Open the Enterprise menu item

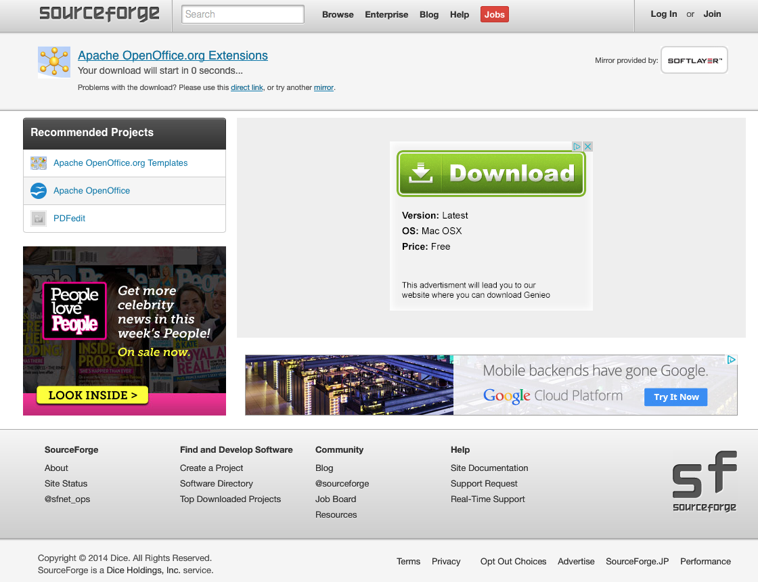point(386,14)
